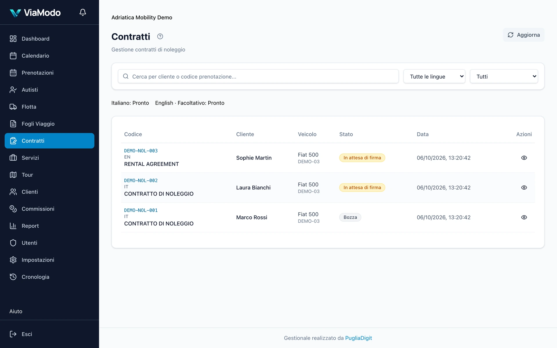Click the Prenotazioni icon in sidebar

coord(13,73)
